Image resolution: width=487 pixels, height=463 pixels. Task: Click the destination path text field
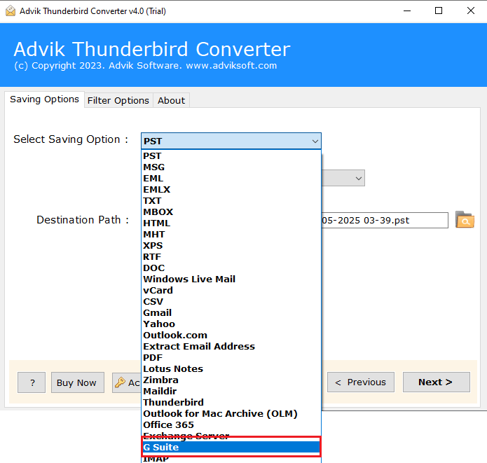pos(385,221)
